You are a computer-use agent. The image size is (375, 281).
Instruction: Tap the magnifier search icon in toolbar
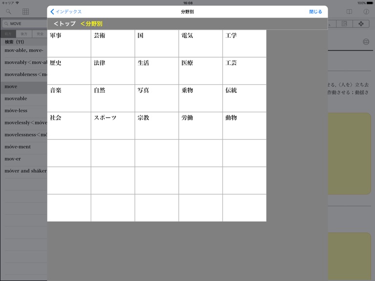tap(8, 12)
